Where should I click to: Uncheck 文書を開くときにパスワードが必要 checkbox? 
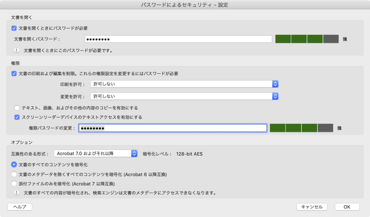tap(14, 28)
